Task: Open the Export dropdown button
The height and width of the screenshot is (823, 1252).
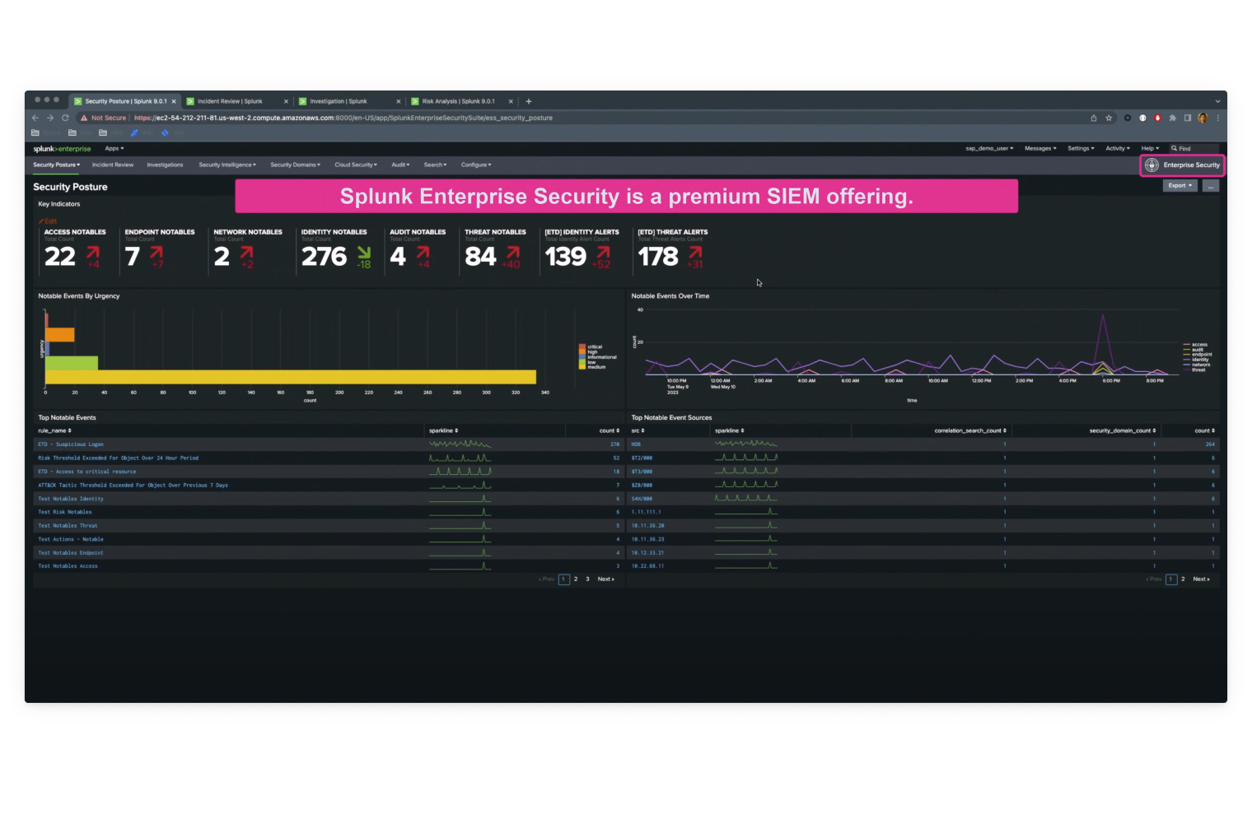Action: pos(1180,186)
